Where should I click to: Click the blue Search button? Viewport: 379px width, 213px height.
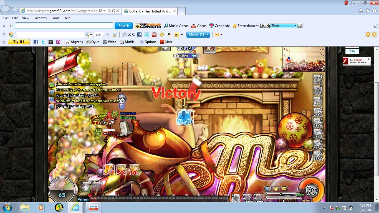coord(123,26)
